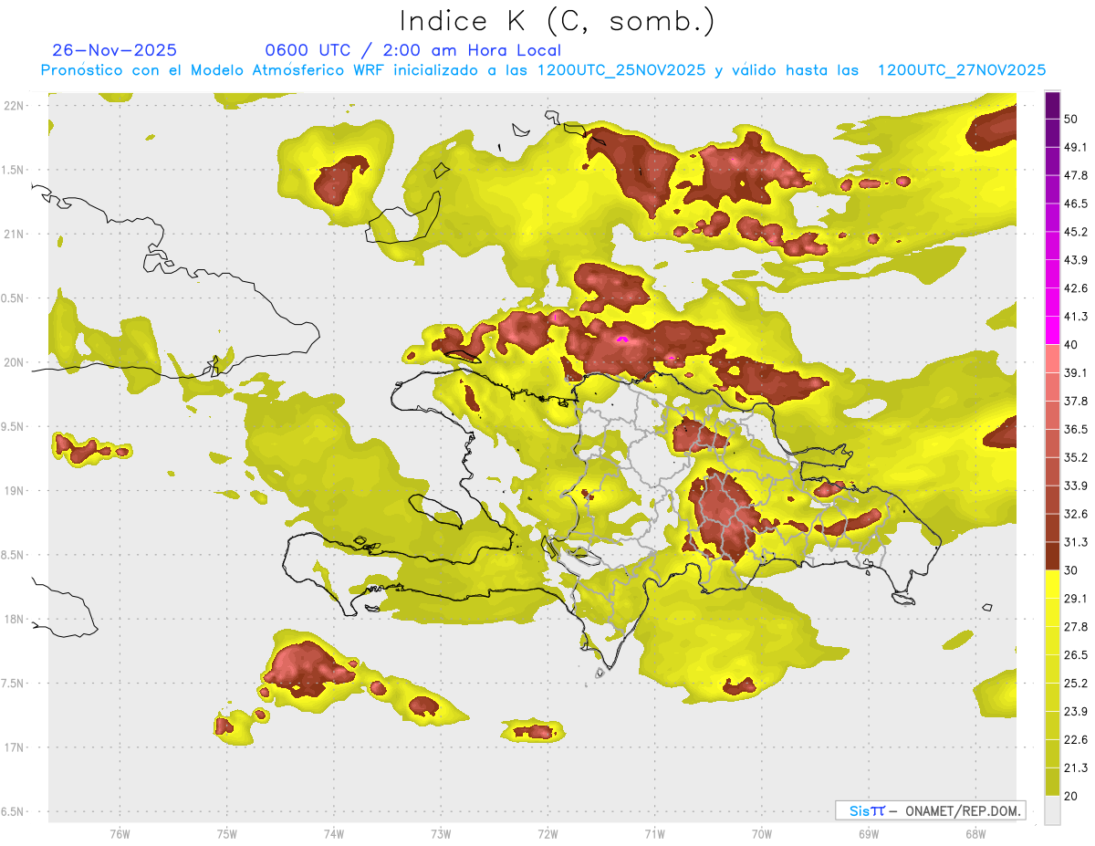This screenshot has width=1095, height=846.
Task: Click longitude label '69W'
Action: (868, 833)
